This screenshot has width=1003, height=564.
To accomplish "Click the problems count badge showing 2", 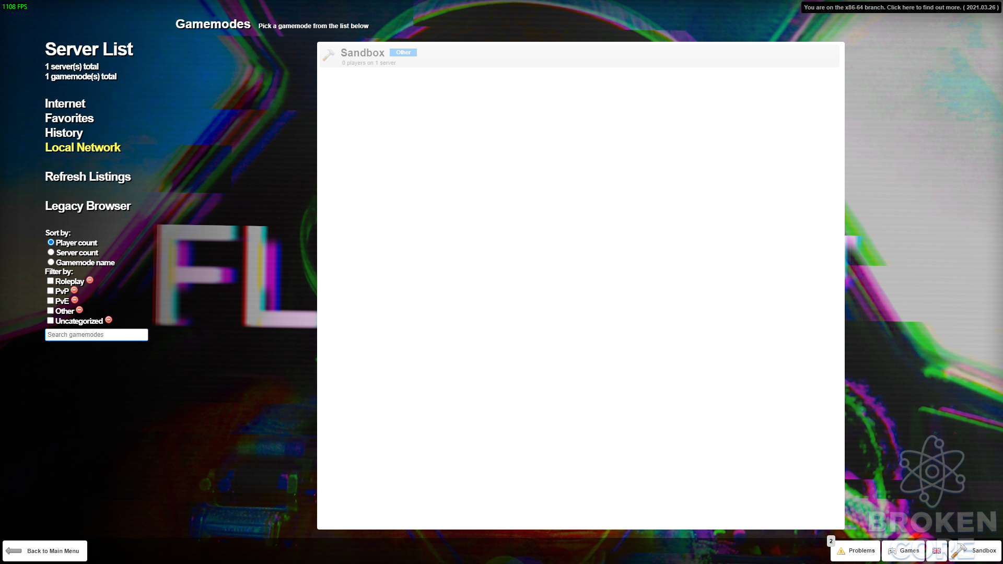I will point(831,541).
